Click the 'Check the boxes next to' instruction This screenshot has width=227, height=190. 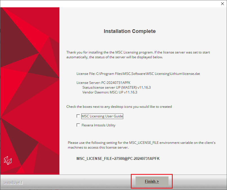[119, 107]
